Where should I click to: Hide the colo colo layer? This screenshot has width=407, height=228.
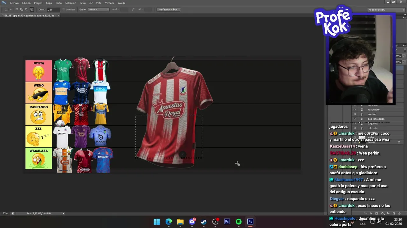tap(355, 128)
